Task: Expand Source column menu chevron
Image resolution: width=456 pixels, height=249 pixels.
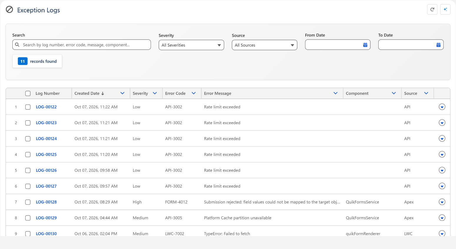Action: [x=426, y=93]
